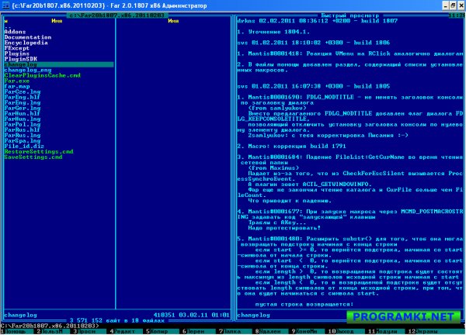Click the 'Macro: коррекция build 1791' line
Image resolution: width=466 pixels, height=335 pixels.
[291, 146]
